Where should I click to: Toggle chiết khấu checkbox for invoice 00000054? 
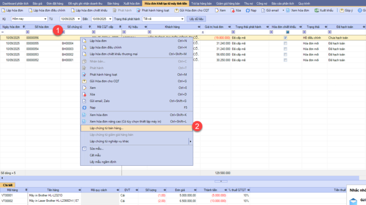285,49
